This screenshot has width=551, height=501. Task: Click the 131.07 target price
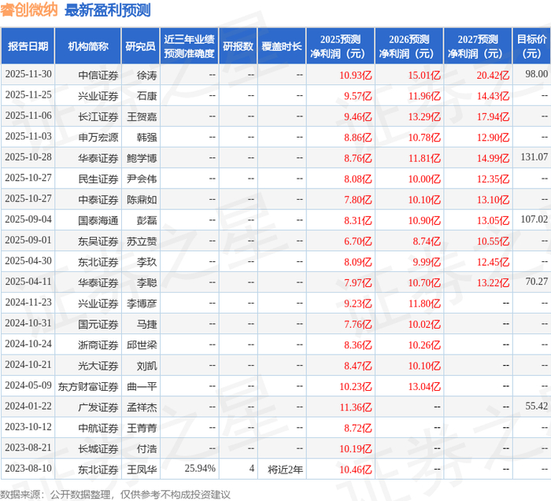(534, 157)
